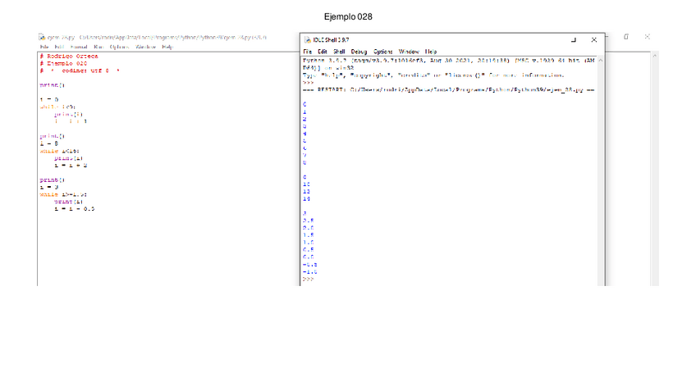Open Edit menu in IDLE Shell window
The width and height of the screenshot is (696, 391).
[323, 52]
